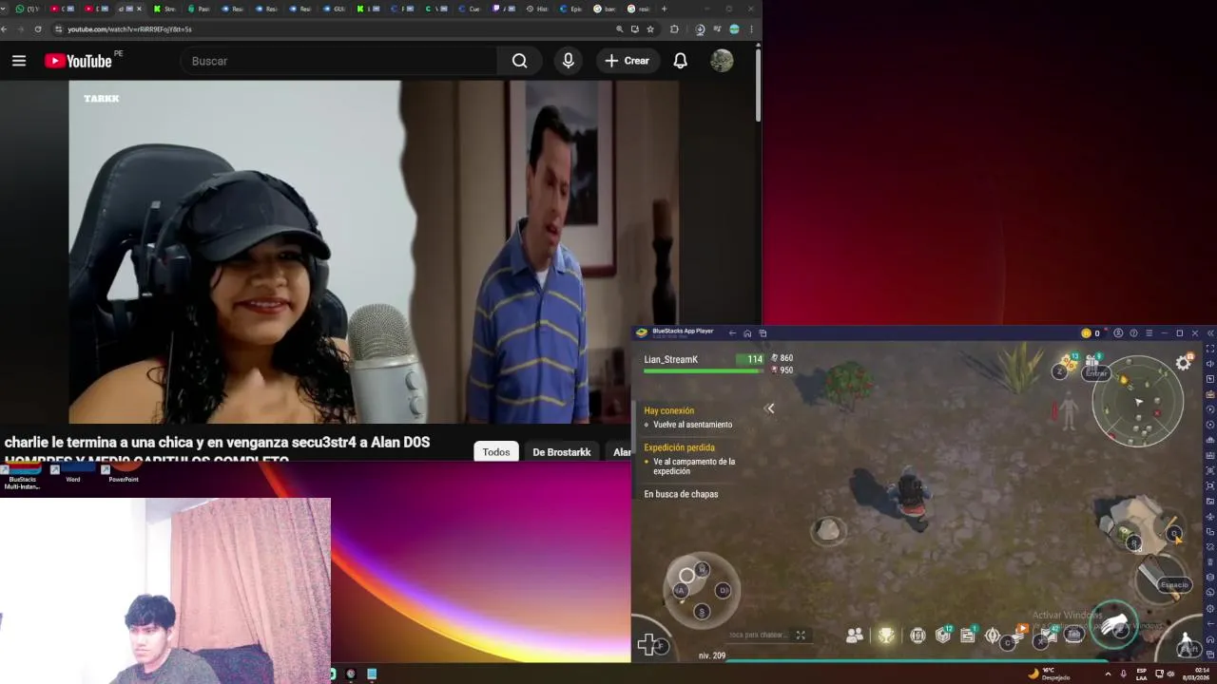
Task: Open the discount Z offers icon
Action: tap(1067, 366)
